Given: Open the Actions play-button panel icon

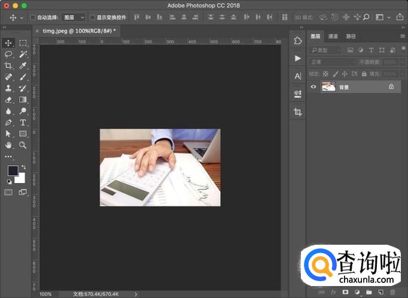Looking at the screenshot, I should click(x=297, y=58).
